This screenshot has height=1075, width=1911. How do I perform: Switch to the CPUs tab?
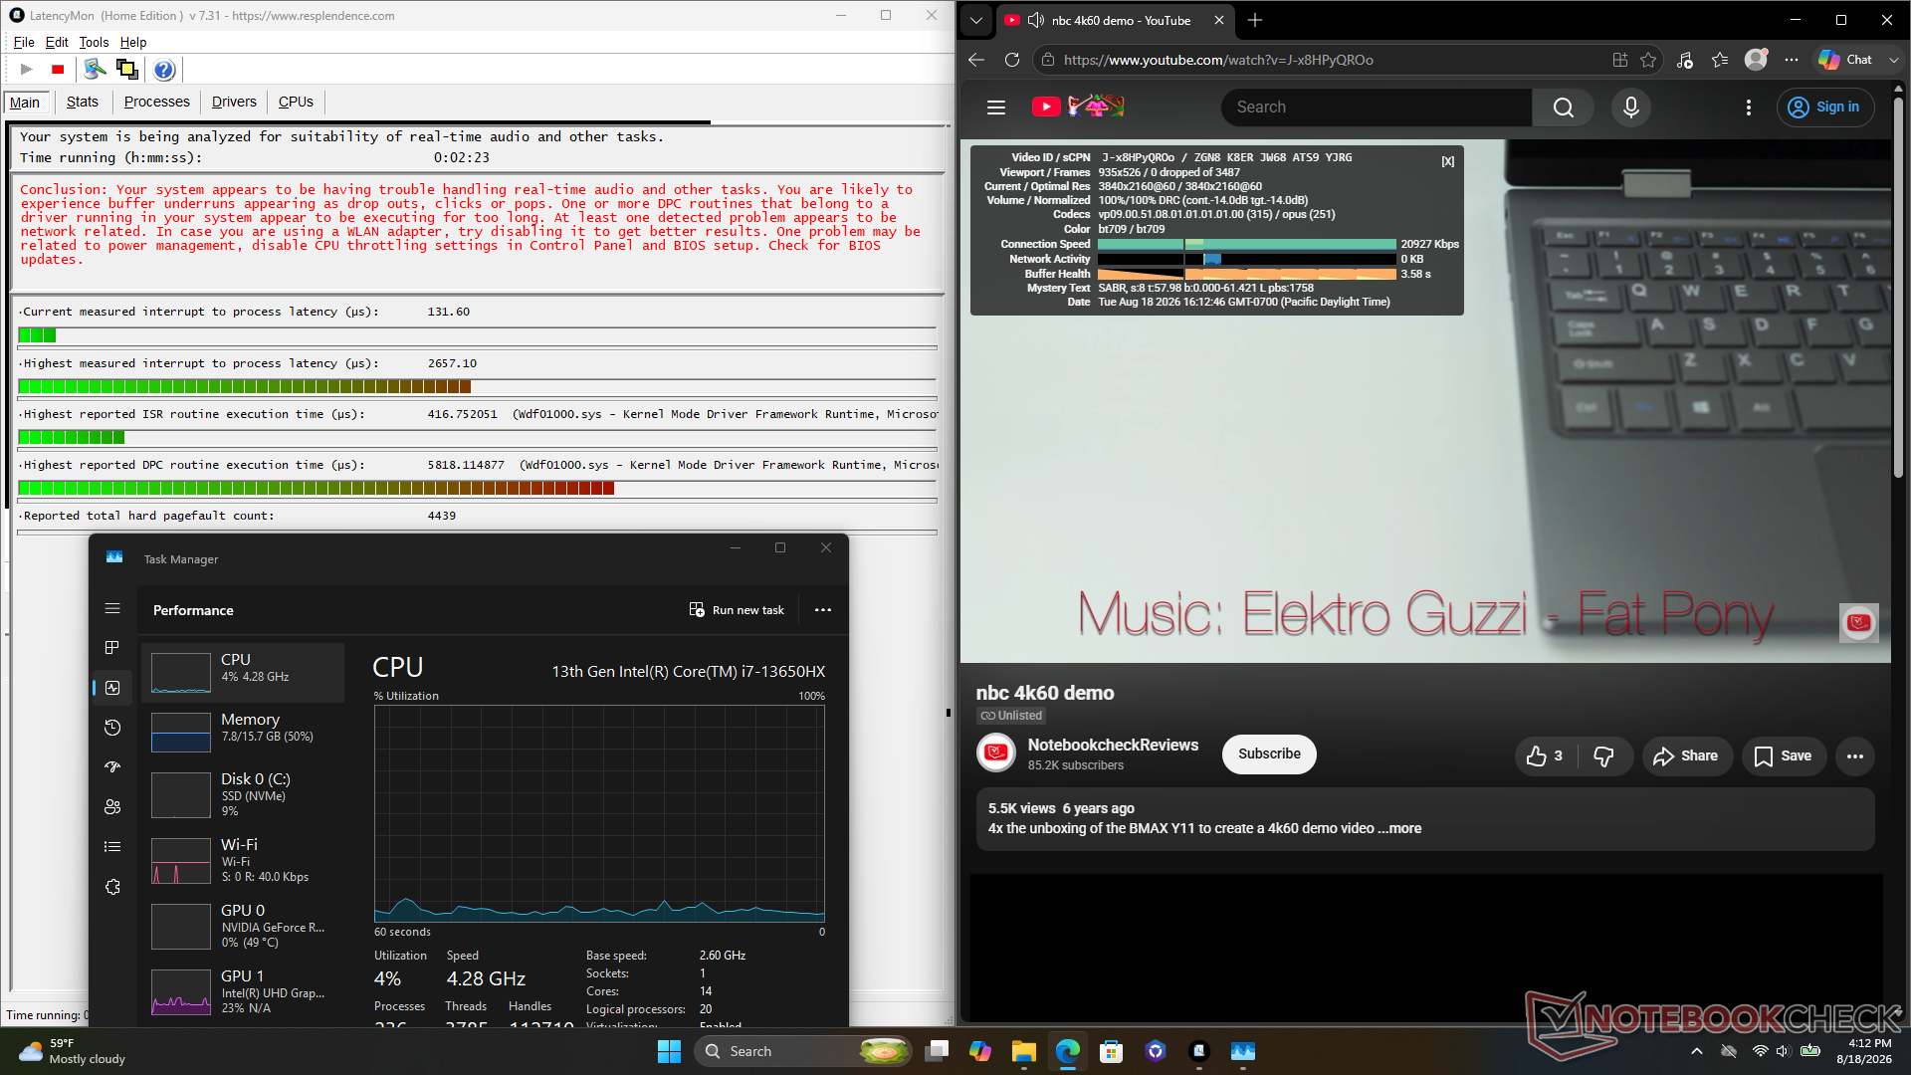click(x=296, y=102)
